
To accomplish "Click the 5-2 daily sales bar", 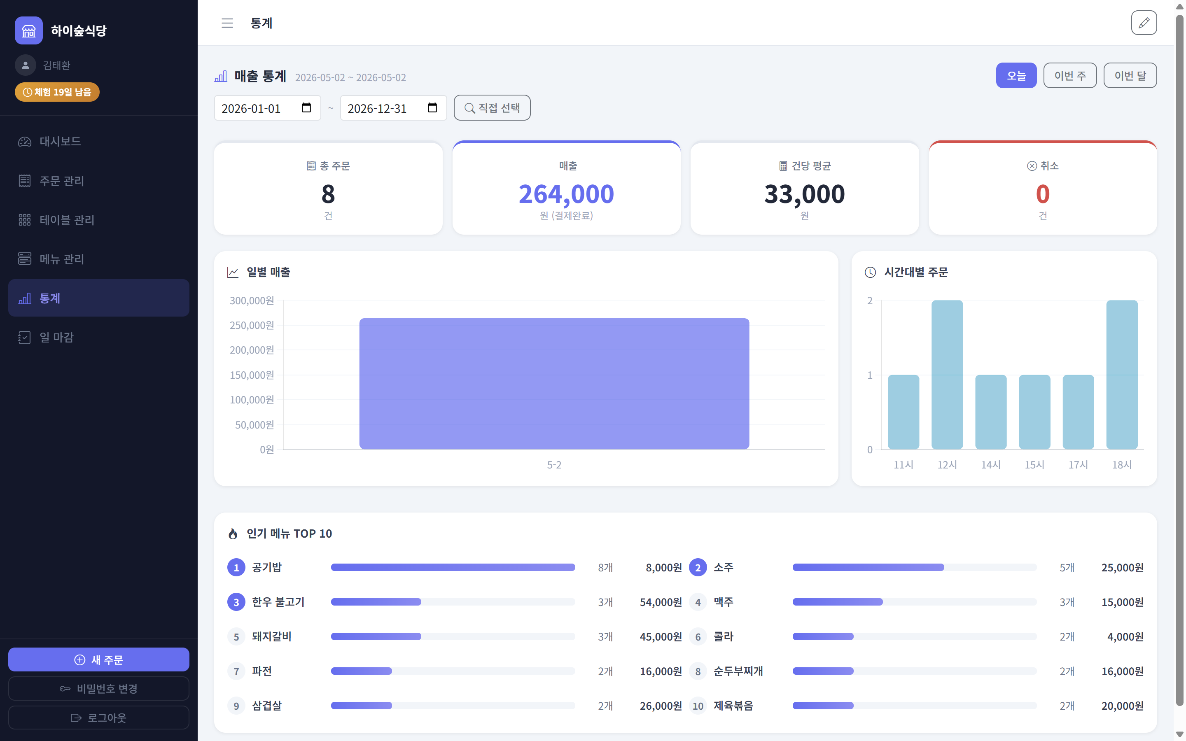I will click(554, 384).
